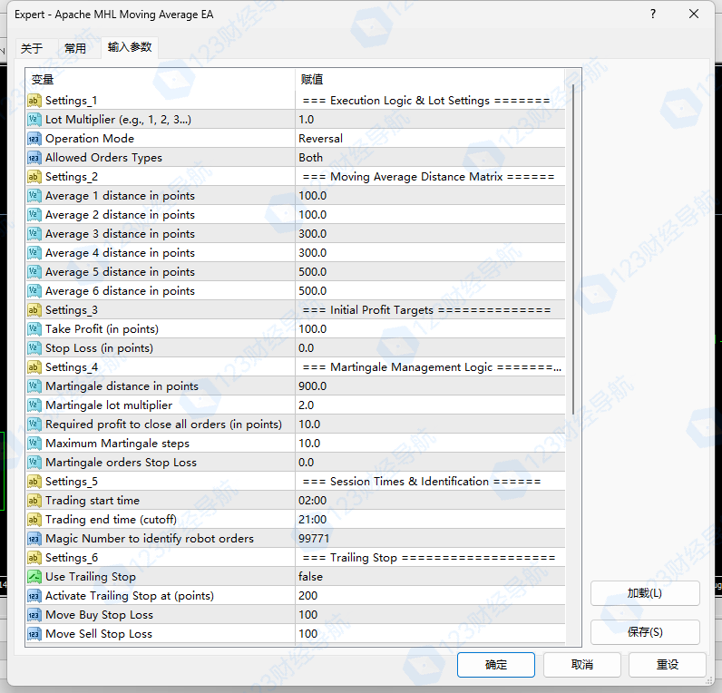The width and height of the screenshot is (722, 693).
Task: Edit the Magic Number value 99771
Action: (x=430, y=539)
